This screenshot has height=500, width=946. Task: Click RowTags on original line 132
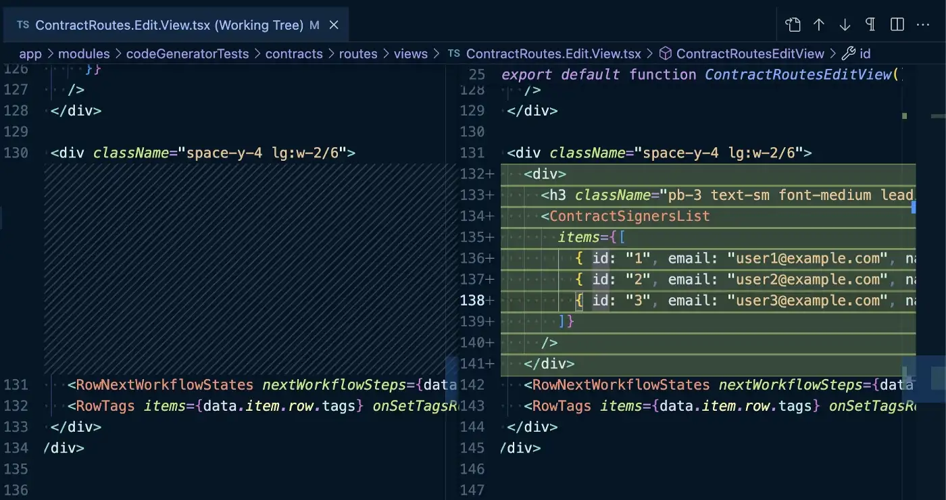105,405
